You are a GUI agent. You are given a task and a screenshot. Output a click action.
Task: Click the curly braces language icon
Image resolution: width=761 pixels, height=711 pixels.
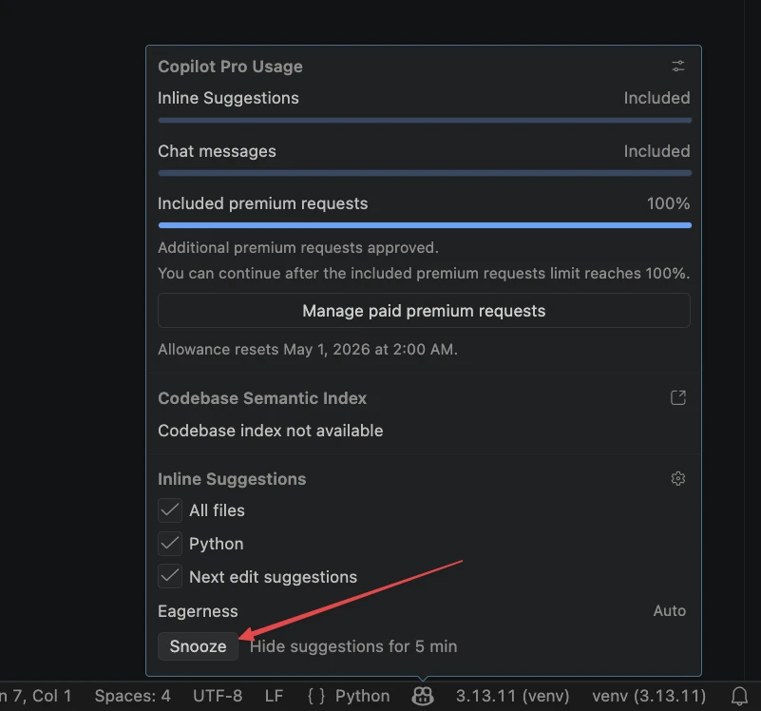coord(316,696)
